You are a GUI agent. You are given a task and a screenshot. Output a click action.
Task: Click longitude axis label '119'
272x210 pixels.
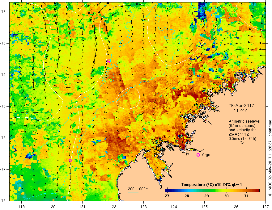(x=21, y=207)
